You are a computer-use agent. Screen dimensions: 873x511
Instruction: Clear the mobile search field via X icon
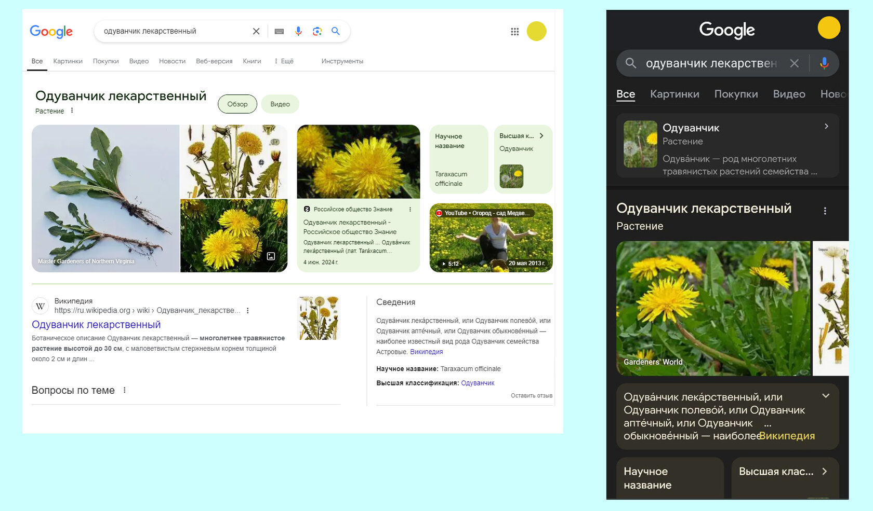[x=795, y=63]
